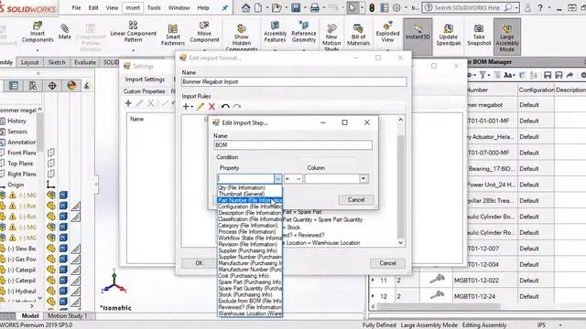Click Name field in Edit import format

[294, 81]
